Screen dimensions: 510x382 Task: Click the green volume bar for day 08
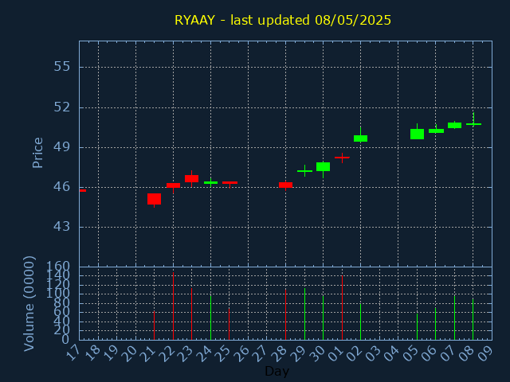point(473,319)
